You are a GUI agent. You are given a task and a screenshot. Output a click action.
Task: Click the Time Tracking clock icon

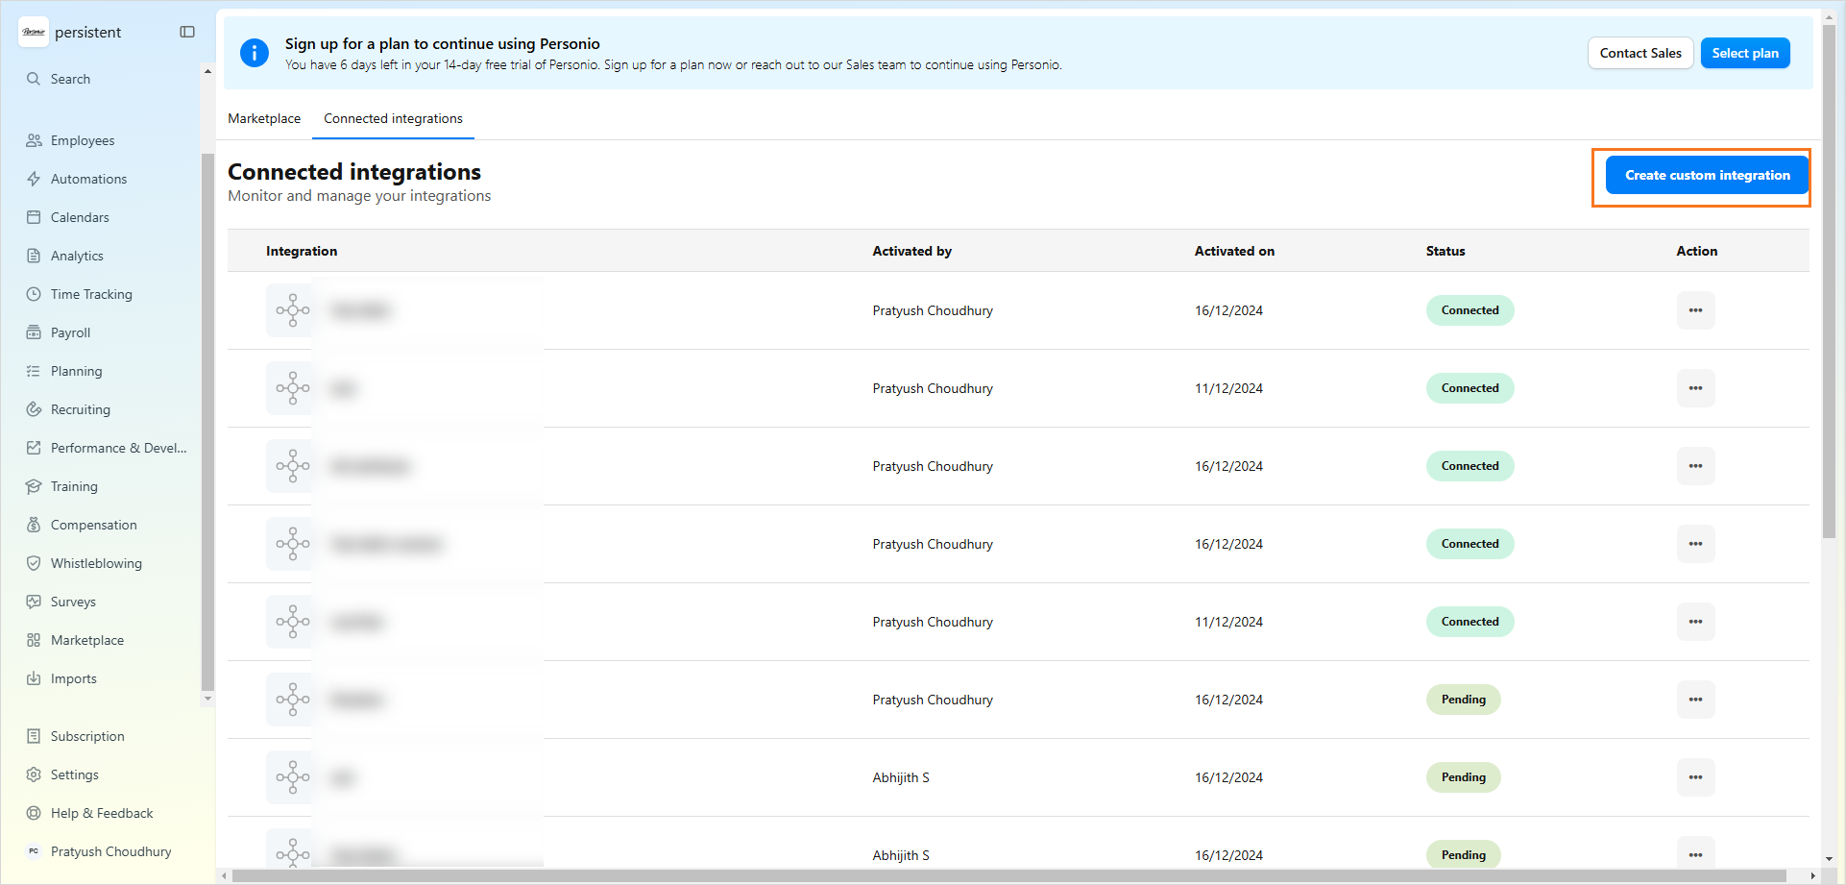34,294
